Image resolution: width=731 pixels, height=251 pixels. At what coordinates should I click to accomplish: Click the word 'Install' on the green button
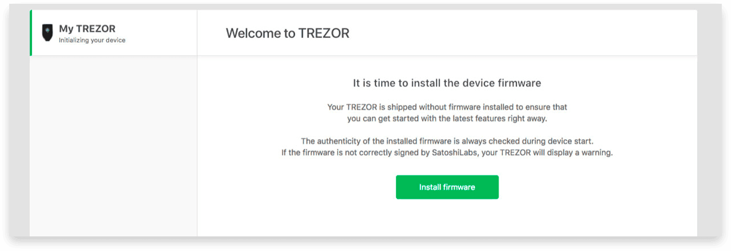[x=430, y=187]
